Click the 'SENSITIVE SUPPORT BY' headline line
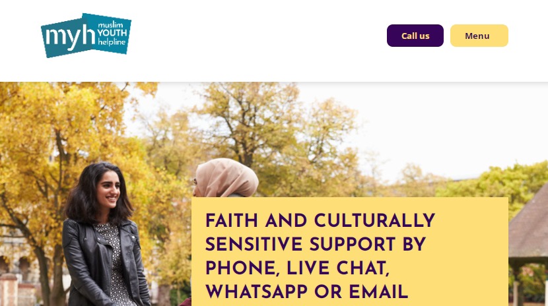This screenshot has width=548, height=306. click(x=315, y=245)
